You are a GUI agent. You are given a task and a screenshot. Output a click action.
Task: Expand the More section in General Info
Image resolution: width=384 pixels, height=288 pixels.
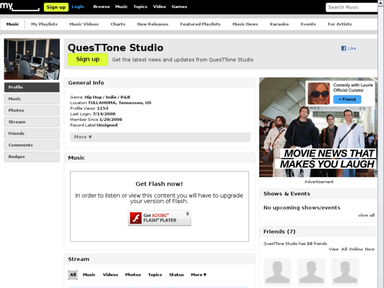(161, 137)
